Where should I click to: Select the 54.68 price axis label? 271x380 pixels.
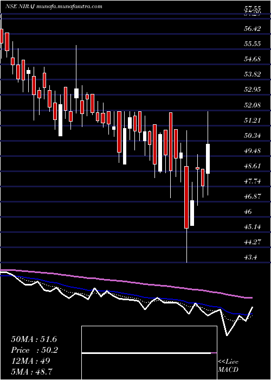253,59
